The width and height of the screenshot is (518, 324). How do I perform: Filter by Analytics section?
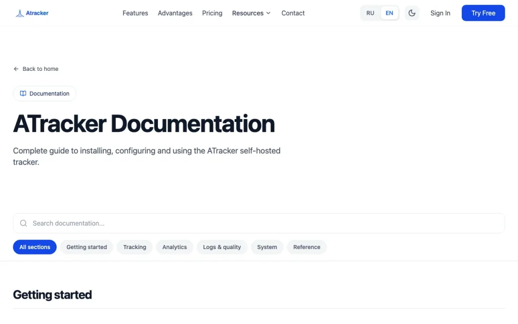(x=175, y=247)
